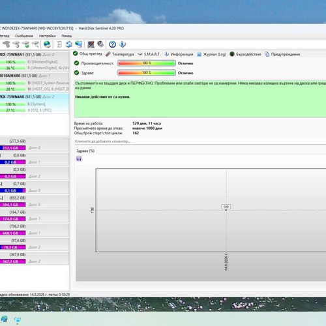Open the Информация tab

coord(179,54)
